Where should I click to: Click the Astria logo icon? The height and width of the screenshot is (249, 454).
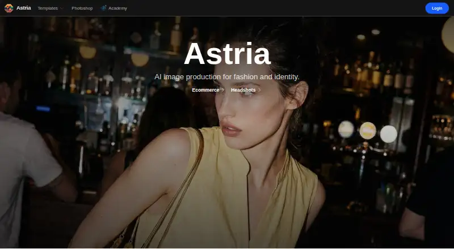pyautogui.click(x=9, y=8)
